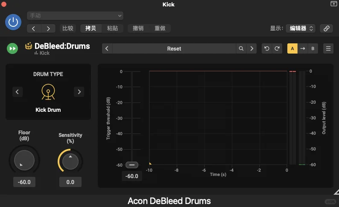Click the Kick Drum label
Image resolution: width=339 pixels, height=207 pixels.
[48, 110]
